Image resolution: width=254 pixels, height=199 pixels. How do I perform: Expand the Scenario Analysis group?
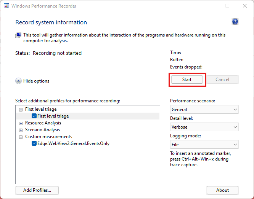pos(21,130)
